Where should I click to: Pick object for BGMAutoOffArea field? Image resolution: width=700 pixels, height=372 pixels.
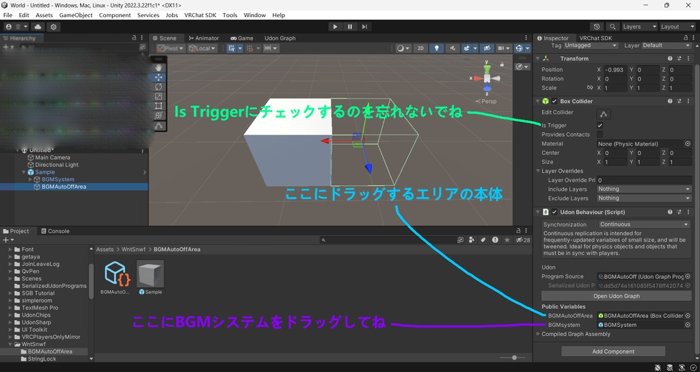click(x=688, y=316)
